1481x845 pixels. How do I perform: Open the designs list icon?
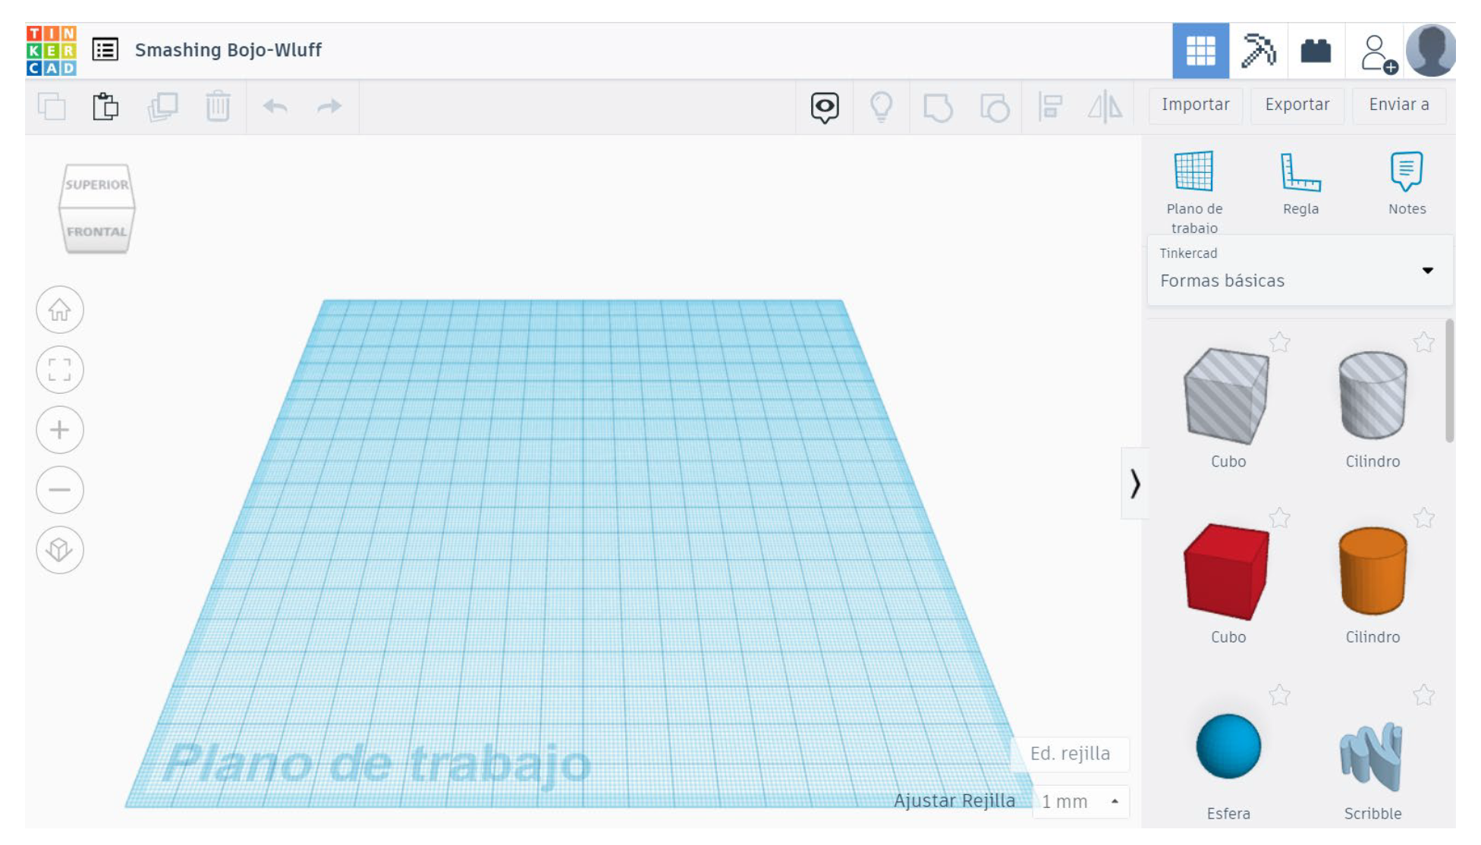[x=105, y=50]
